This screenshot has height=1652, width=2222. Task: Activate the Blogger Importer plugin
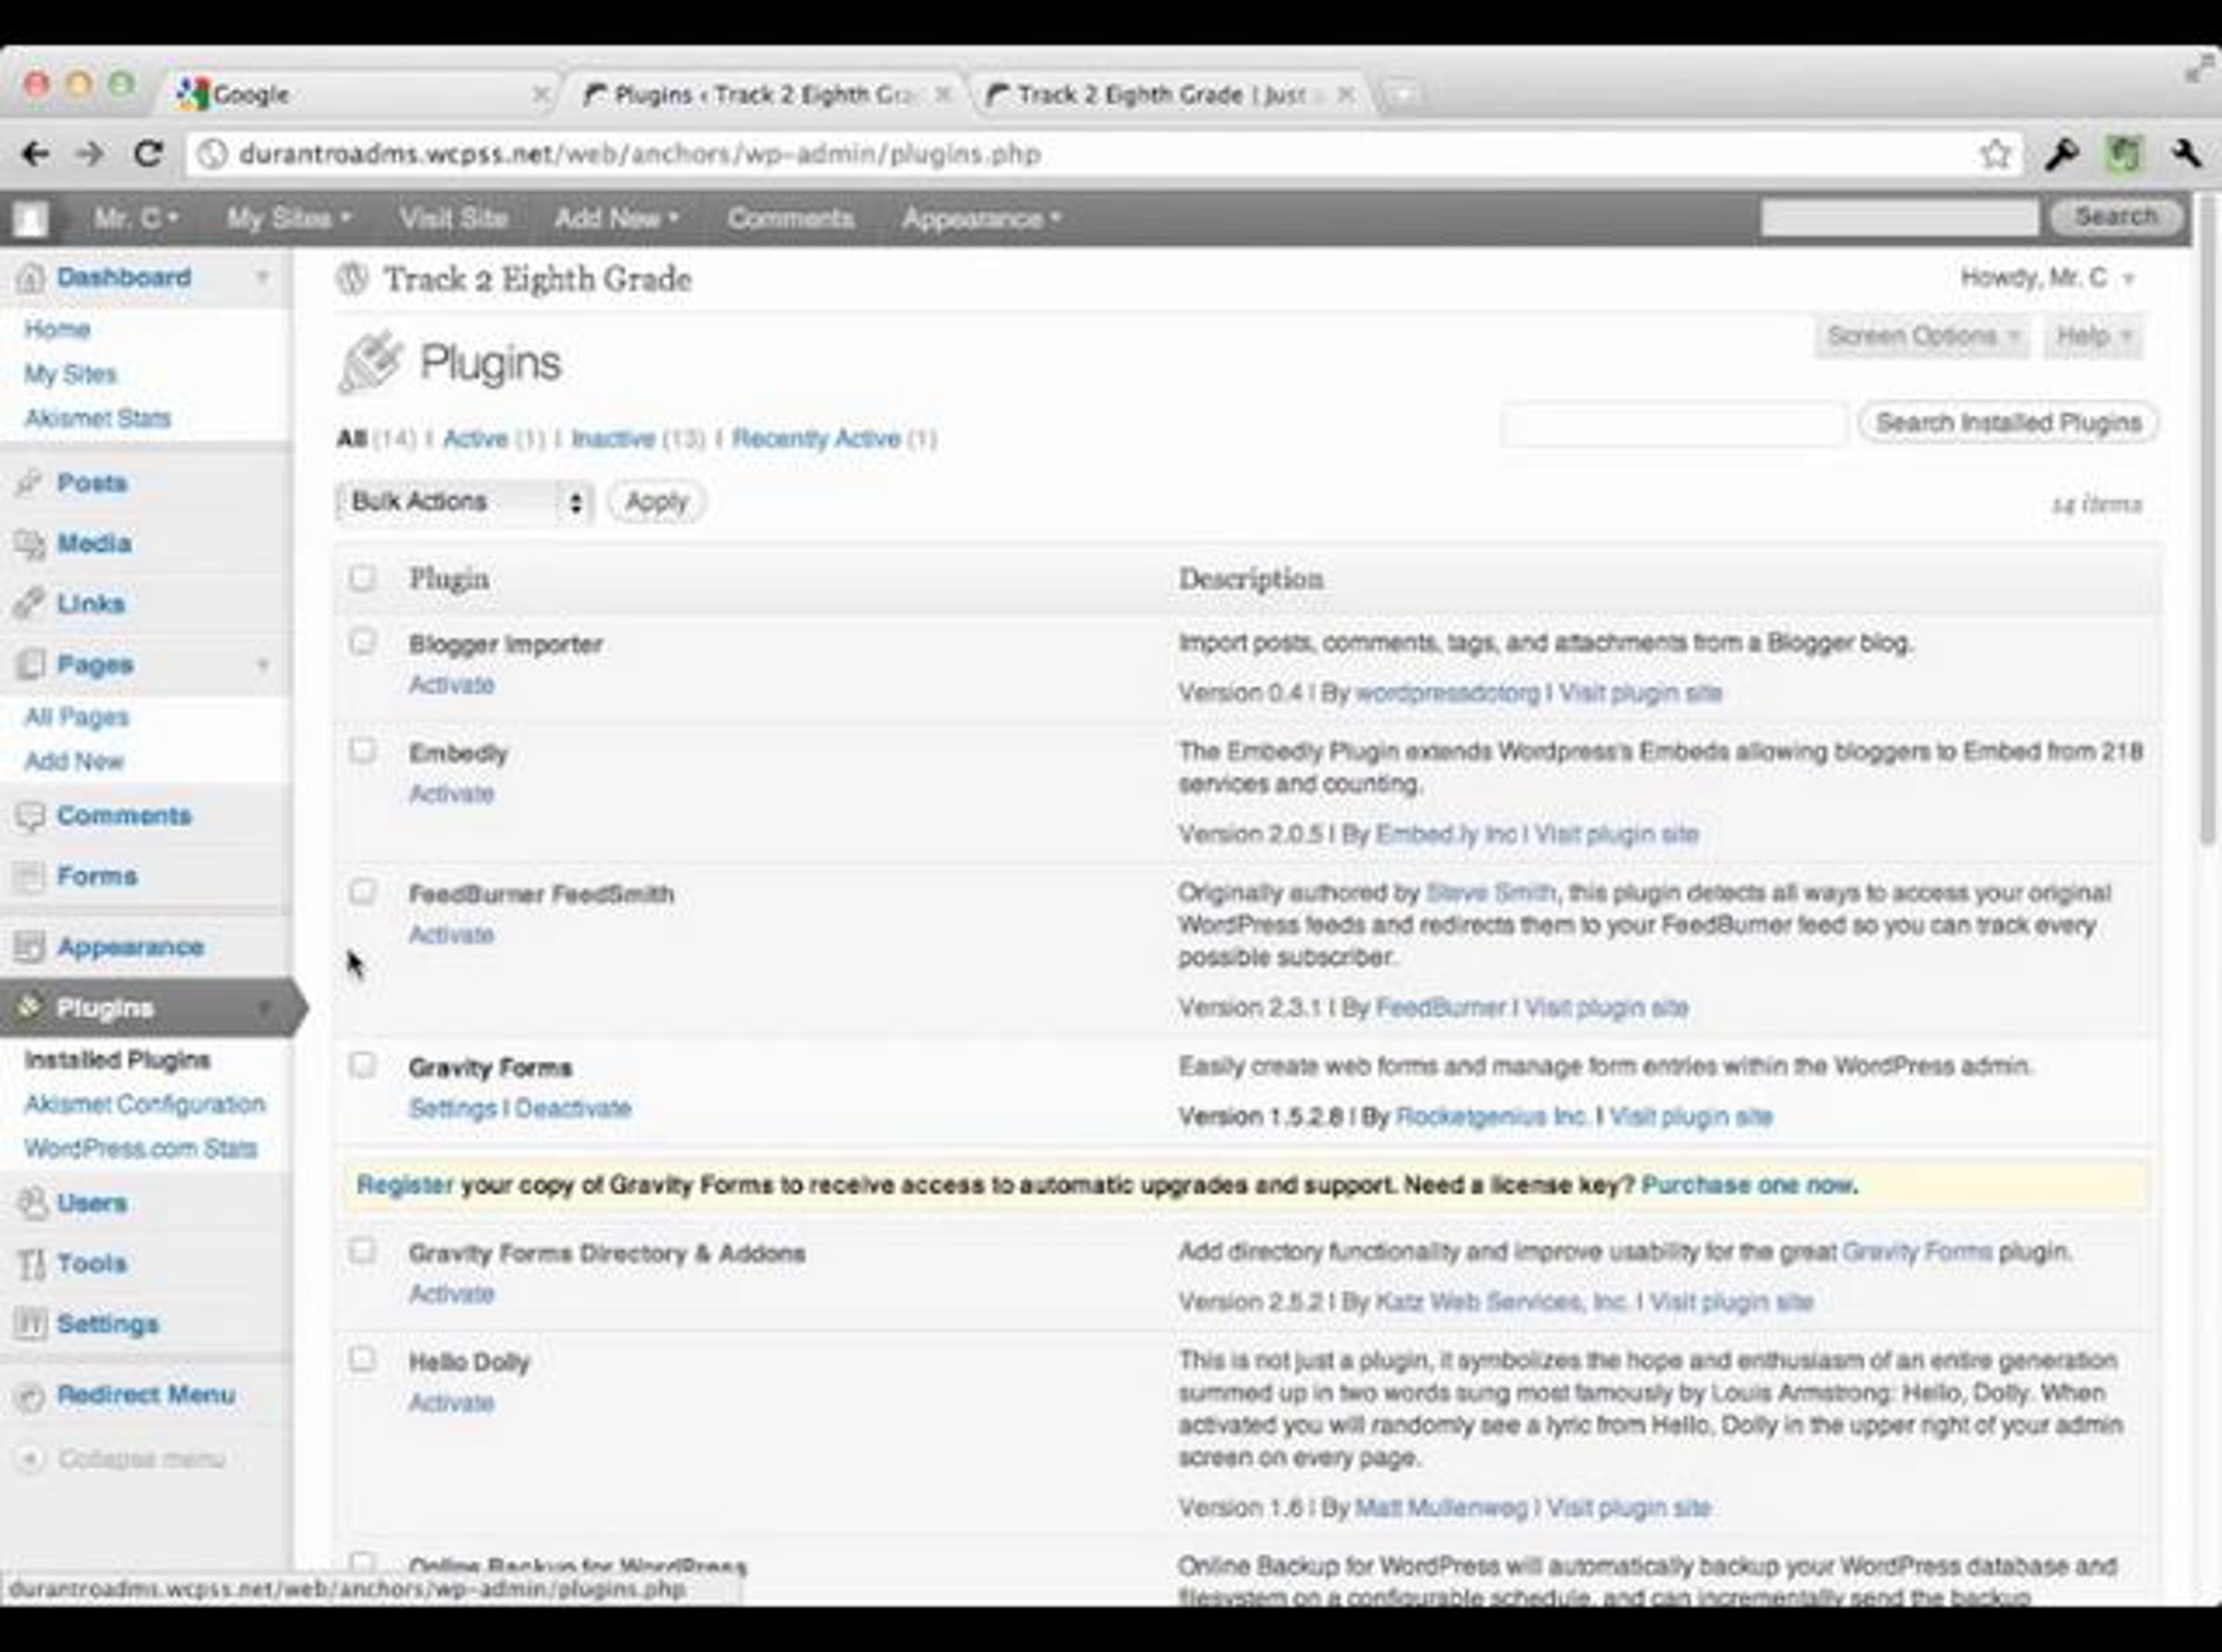451,685
